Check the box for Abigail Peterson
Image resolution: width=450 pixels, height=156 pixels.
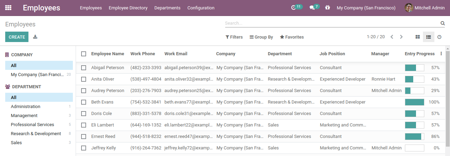click(x=84, y=68)
